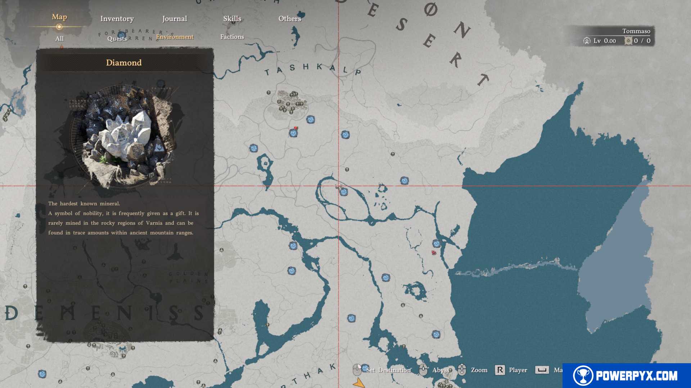This screenshot has height=388, width=691.
Task: Filter map by Quests
Action: 117,39
